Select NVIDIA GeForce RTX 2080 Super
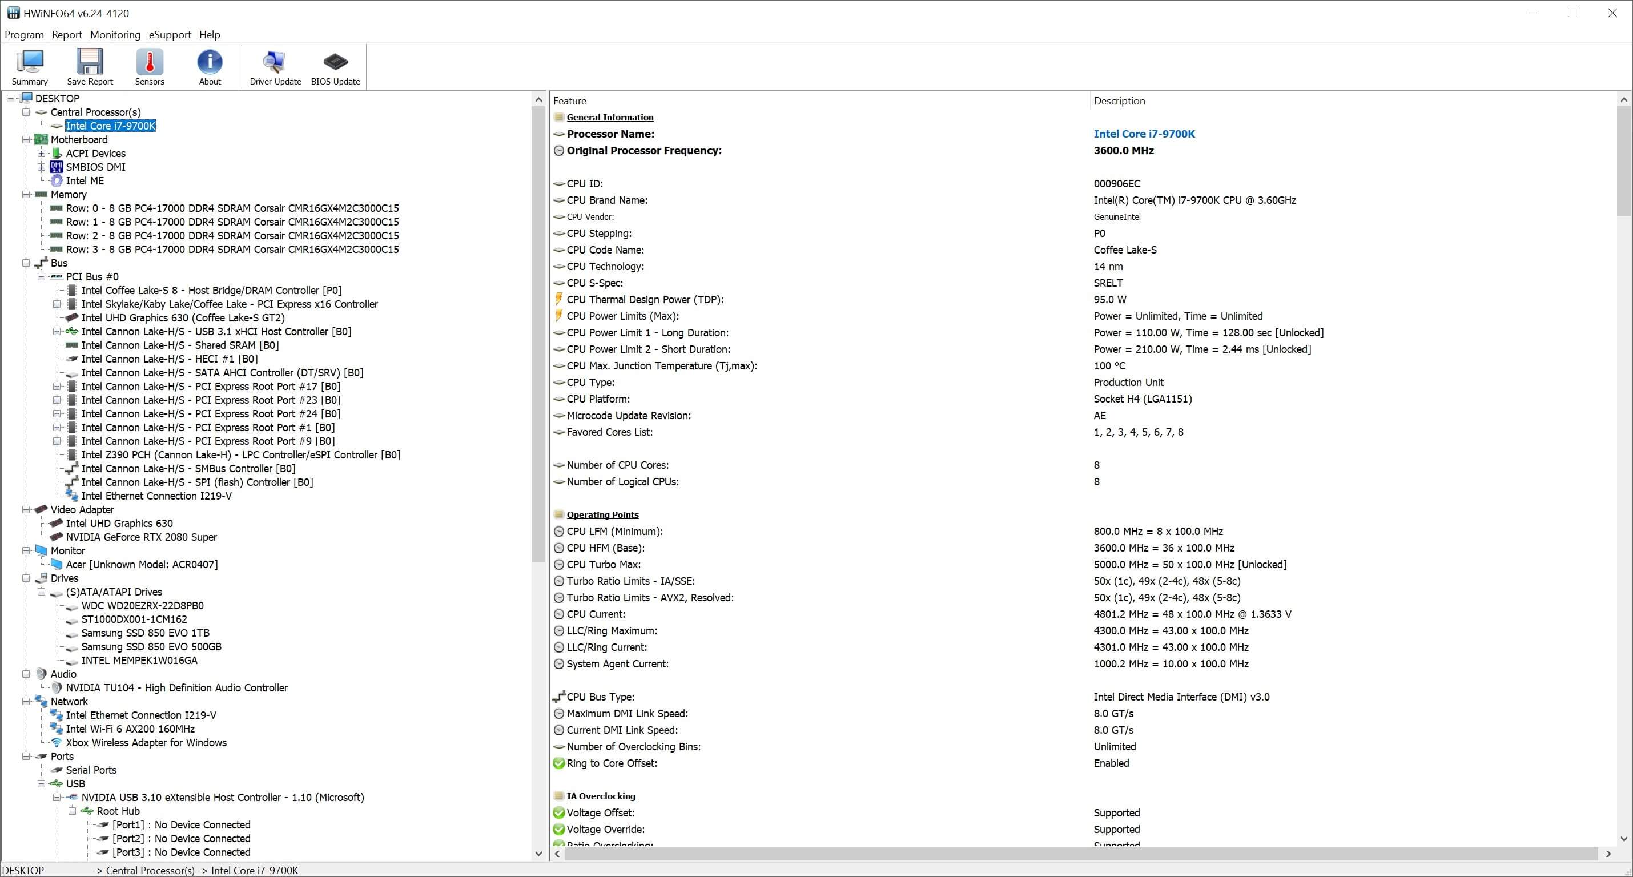Screen dimensions: 1633x877 140,537
